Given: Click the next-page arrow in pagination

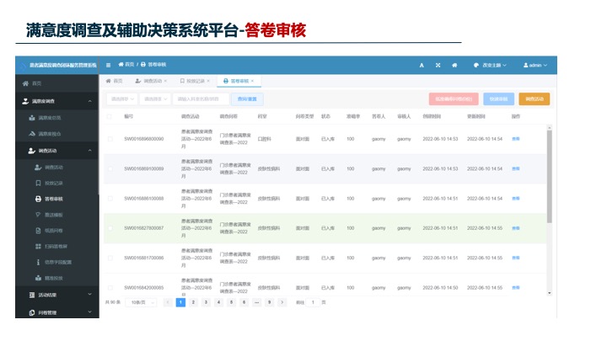Looking at the screenshot, I should click(282, 302).
